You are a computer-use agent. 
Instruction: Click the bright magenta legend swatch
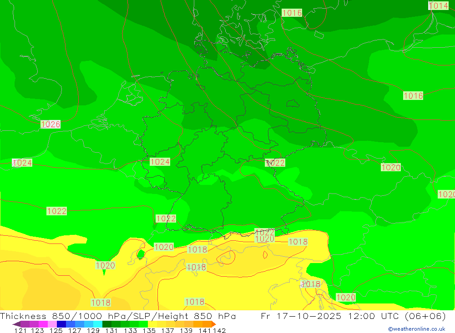42,324
